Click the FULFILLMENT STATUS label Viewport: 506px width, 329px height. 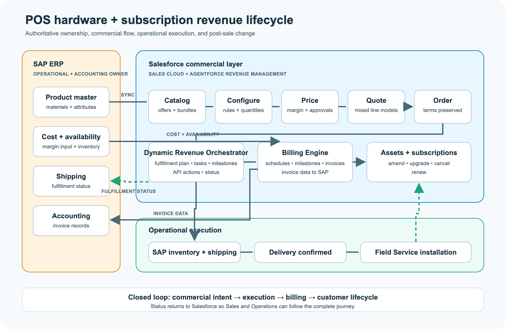129,191
